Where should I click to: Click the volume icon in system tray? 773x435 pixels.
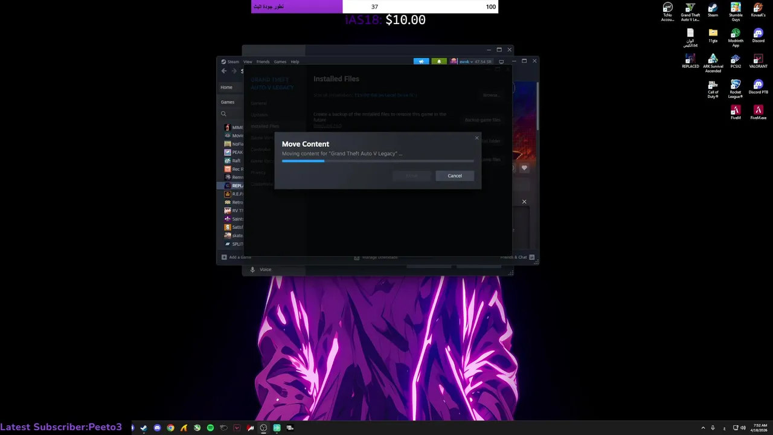743,428
